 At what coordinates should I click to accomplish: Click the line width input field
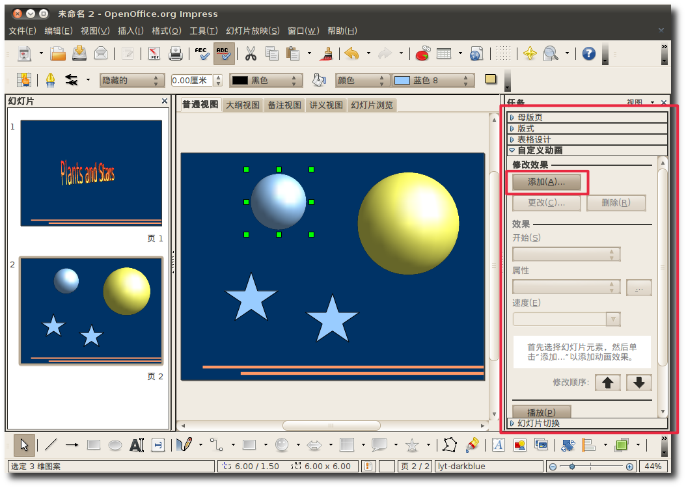(192, 81)
